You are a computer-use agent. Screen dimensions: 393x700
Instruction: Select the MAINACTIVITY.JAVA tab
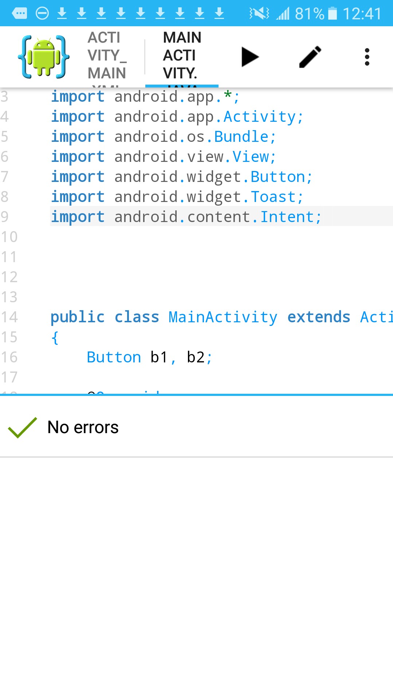click(x=182, y=57)
